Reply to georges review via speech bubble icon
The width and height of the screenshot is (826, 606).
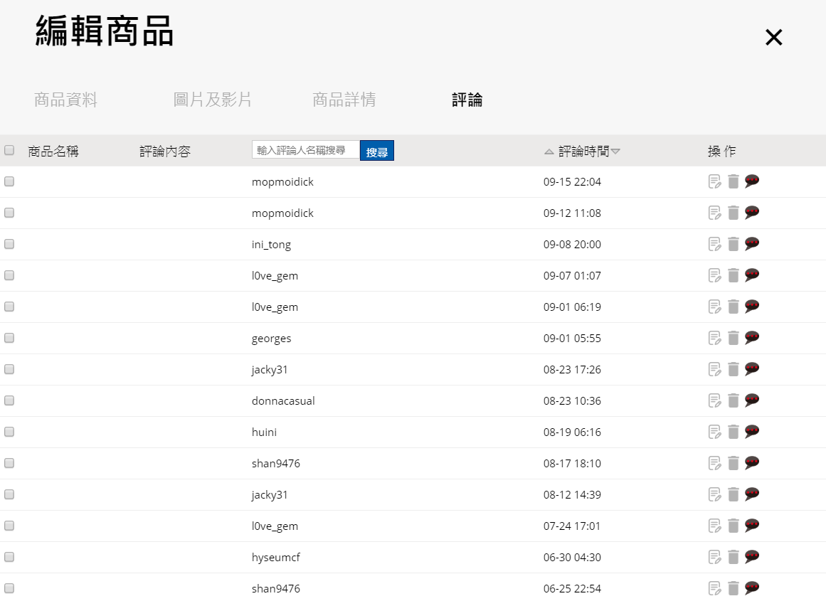coord(752,338)
